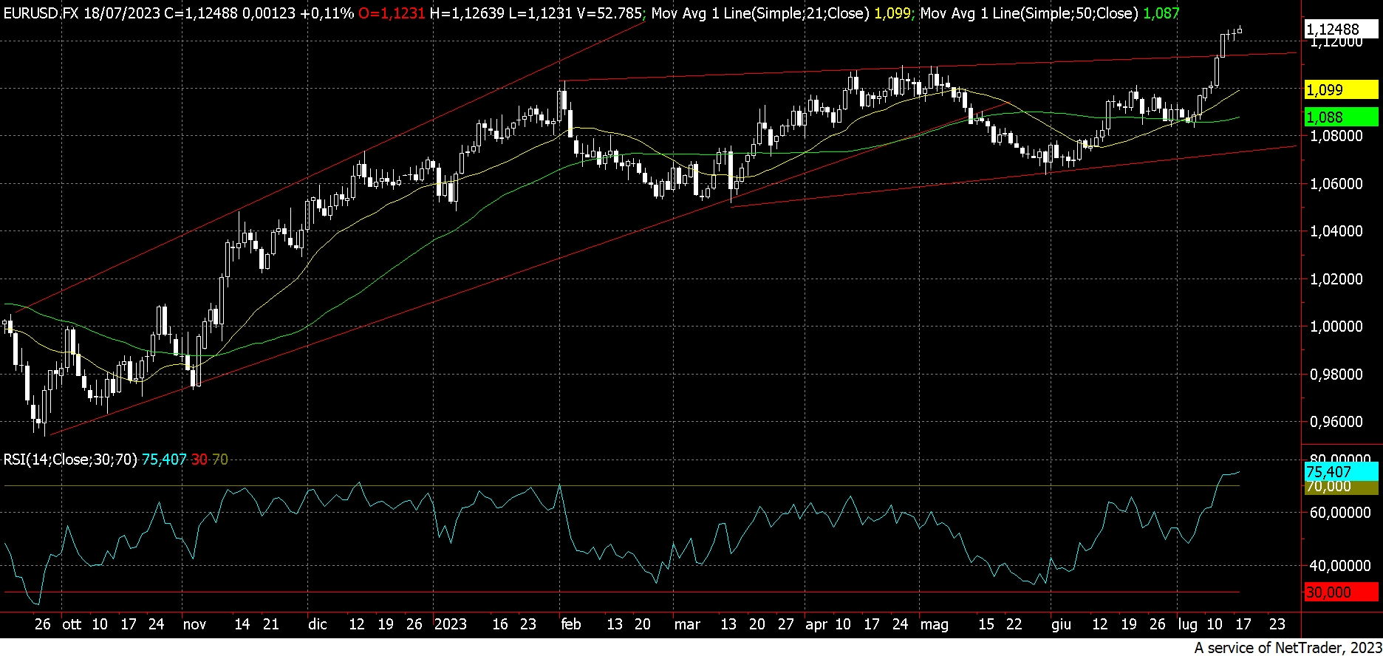Click the RSI(14;Close;30;70) indicator label
This screenshot has width=1383, height=656.
[70, 459]
